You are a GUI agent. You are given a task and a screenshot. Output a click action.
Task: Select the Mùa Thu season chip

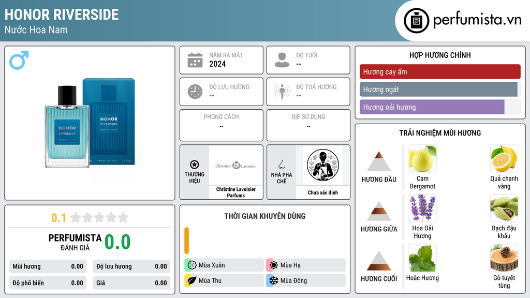pos(224,280)
